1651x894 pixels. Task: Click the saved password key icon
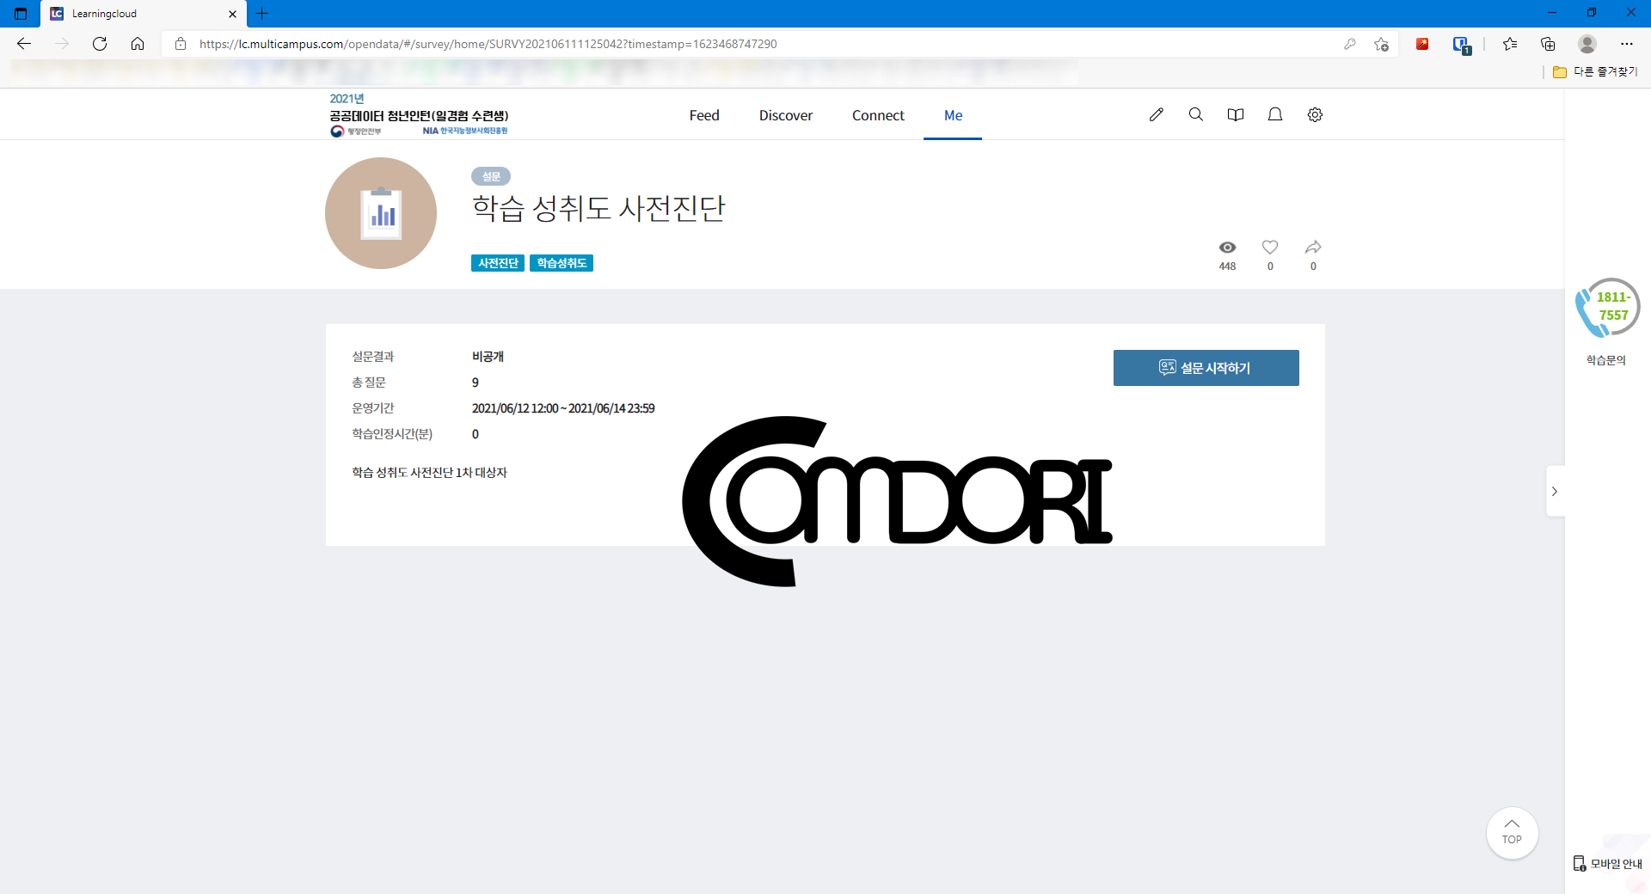[x=1350, y=44]
